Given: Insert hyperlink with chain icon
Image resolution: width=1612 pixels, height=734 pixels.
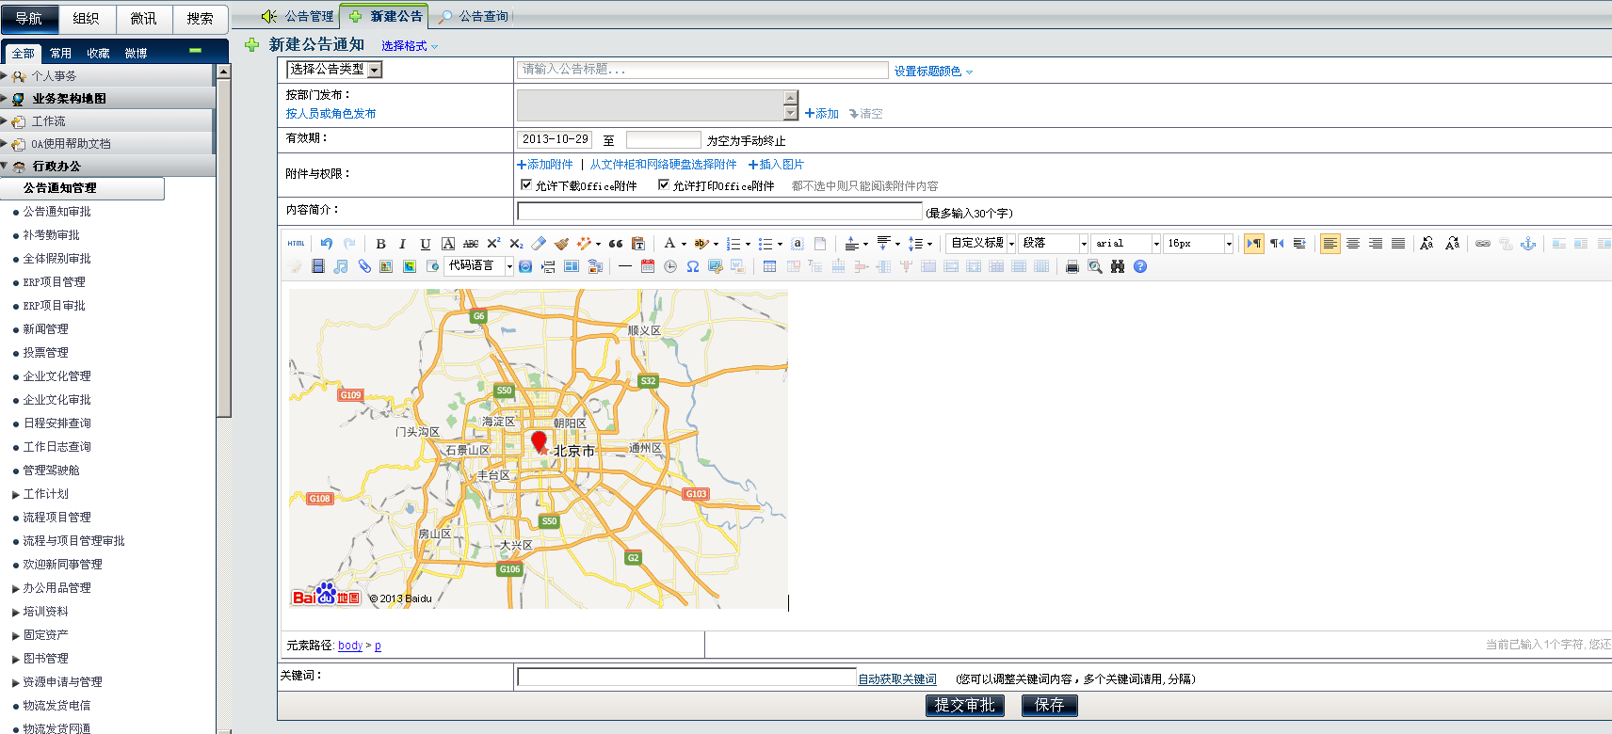Looking at the screenshot, I should pyautogui.click(x=1483, y=243).
